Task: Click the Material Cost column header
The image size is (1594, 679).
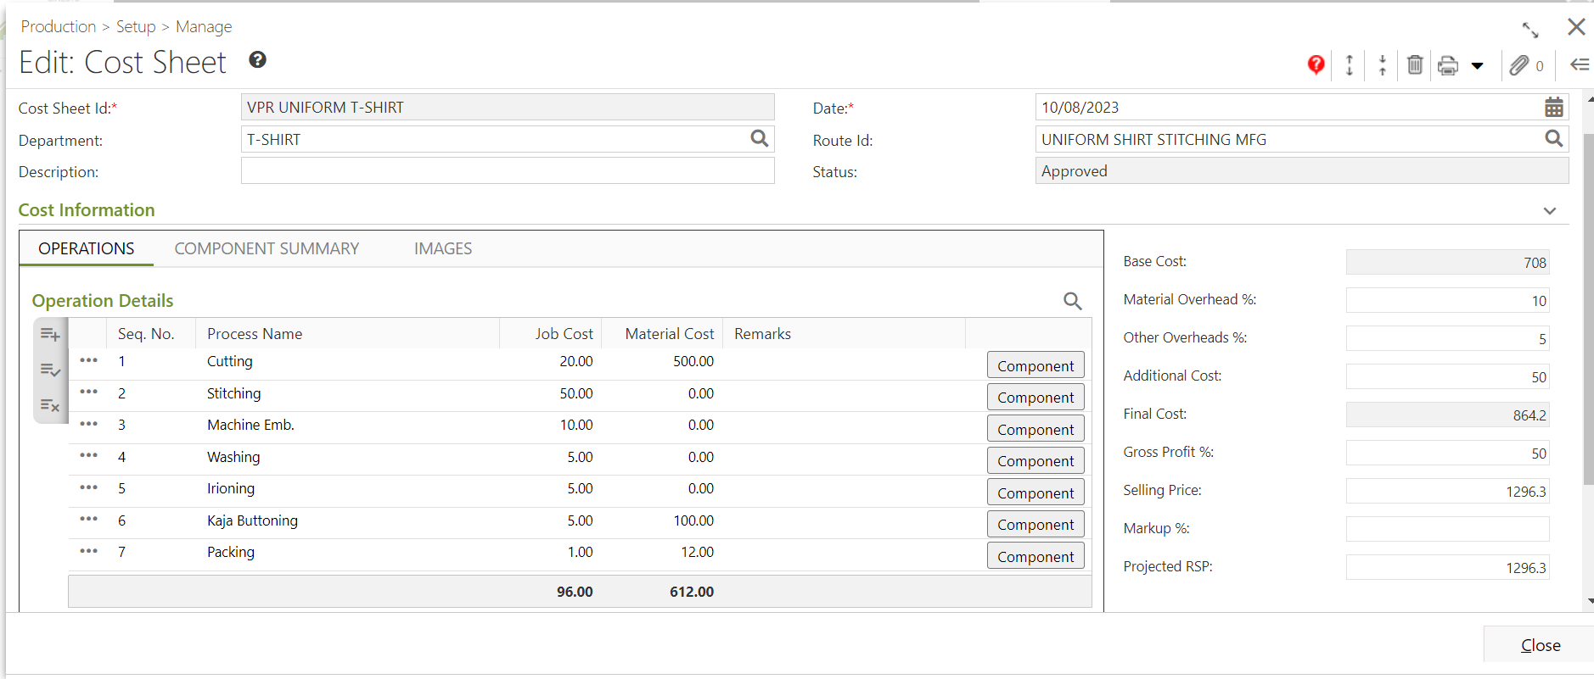Action: [x=662, y=333]
